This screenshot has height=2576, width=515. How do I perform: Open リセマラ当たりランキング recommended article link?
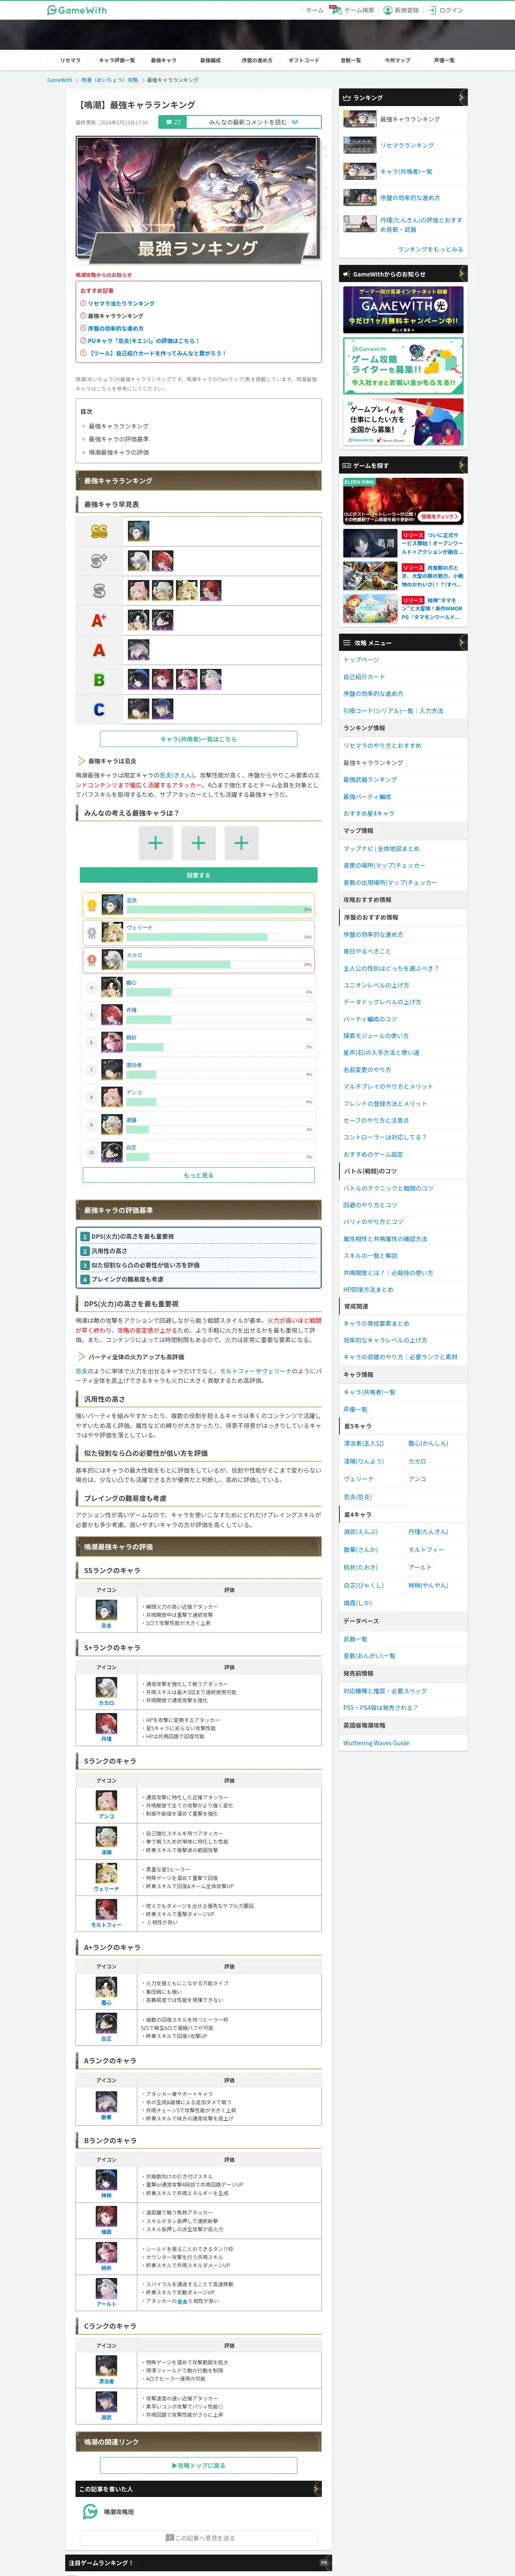pyautogui.click(x=121, y=303)
